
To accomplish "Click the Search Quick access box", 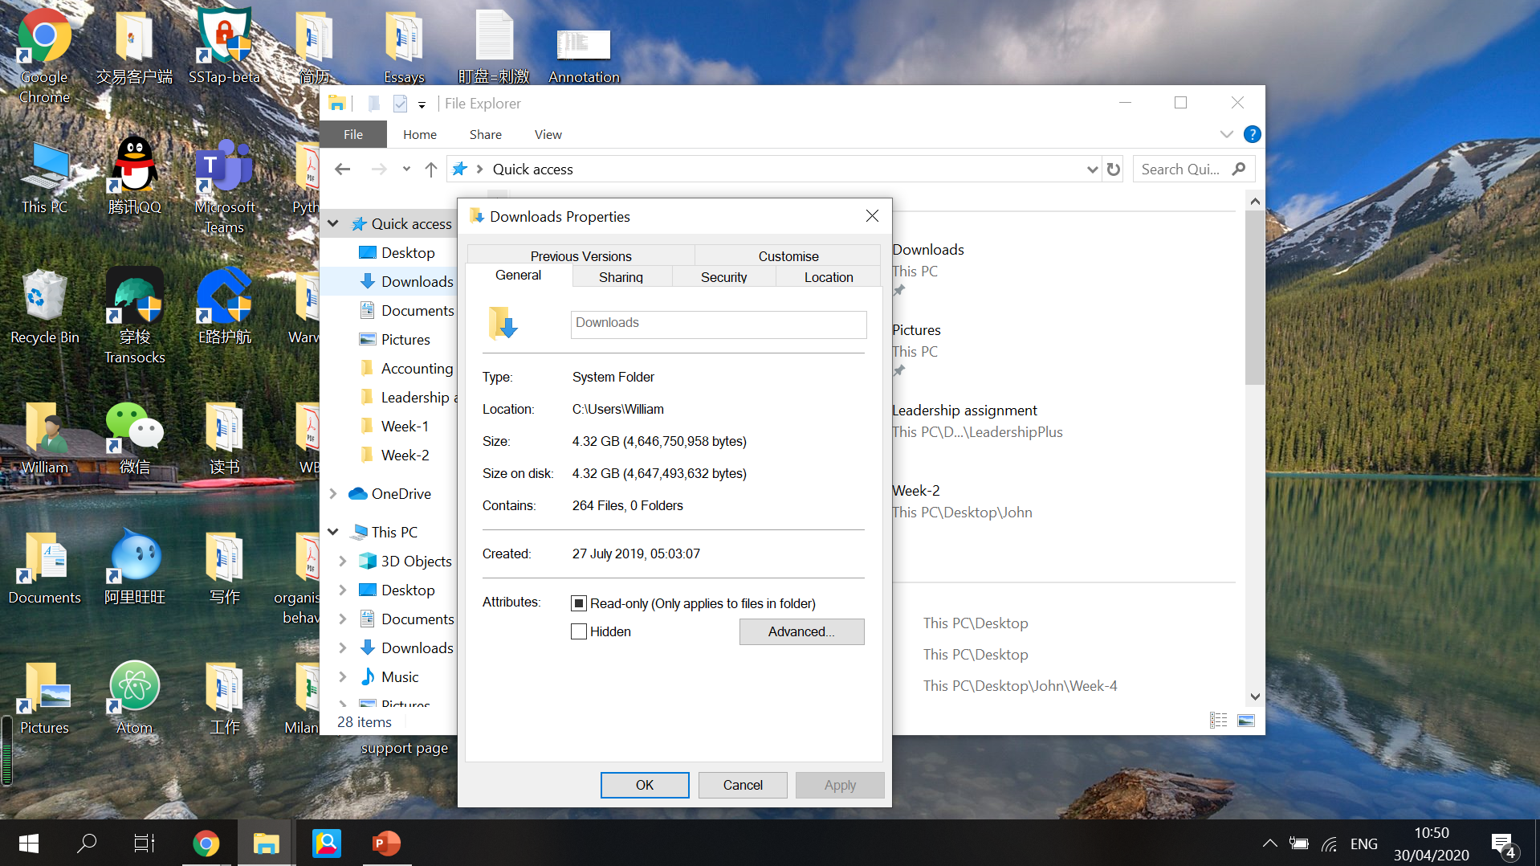I will coord(1193,170).
